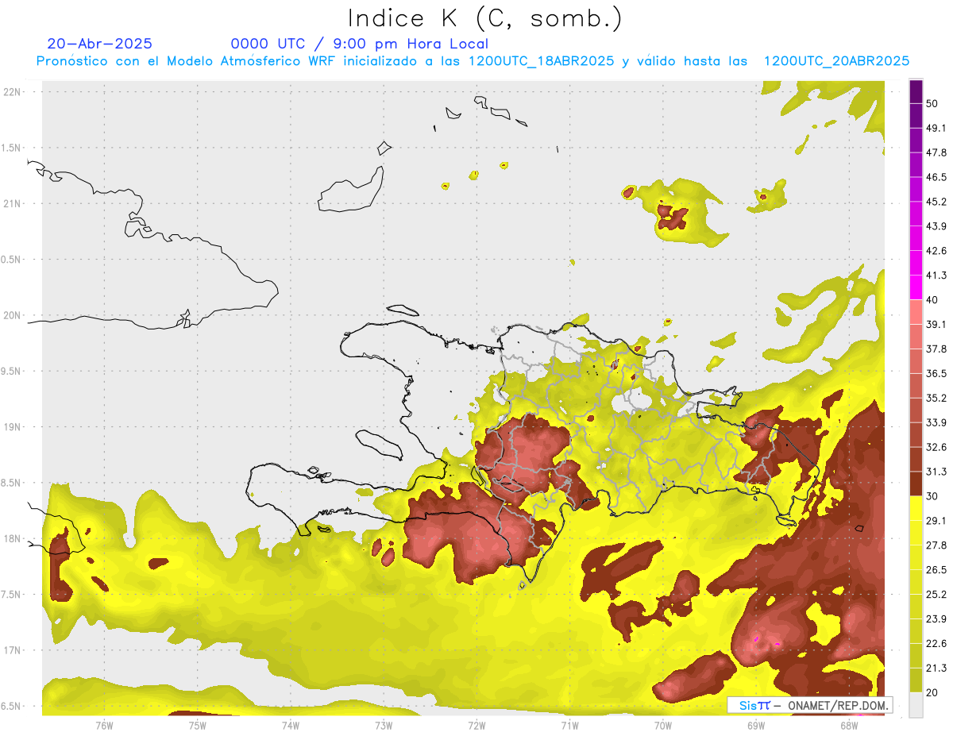
Task: Click the latitude label "21N"
Action: 13,203
